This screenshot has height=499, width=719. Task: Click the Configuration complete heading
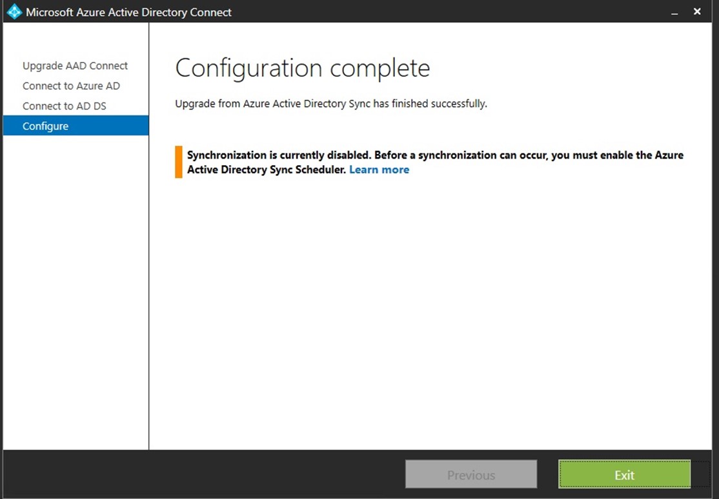(x=303, y=68)
